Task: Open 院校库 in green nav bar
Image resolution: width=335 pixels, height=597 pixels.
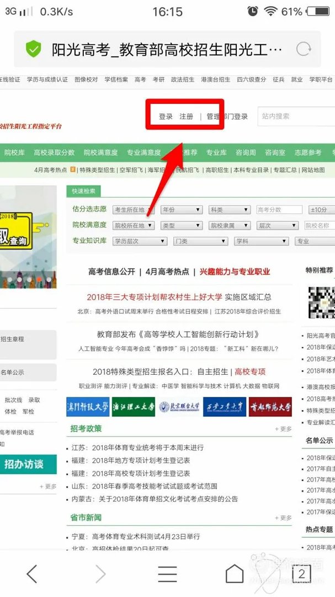Action: click(14, 153)
